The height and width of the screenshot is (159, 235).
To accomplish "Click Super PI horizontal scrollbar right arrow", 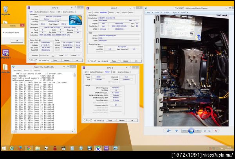I will 72,131.
